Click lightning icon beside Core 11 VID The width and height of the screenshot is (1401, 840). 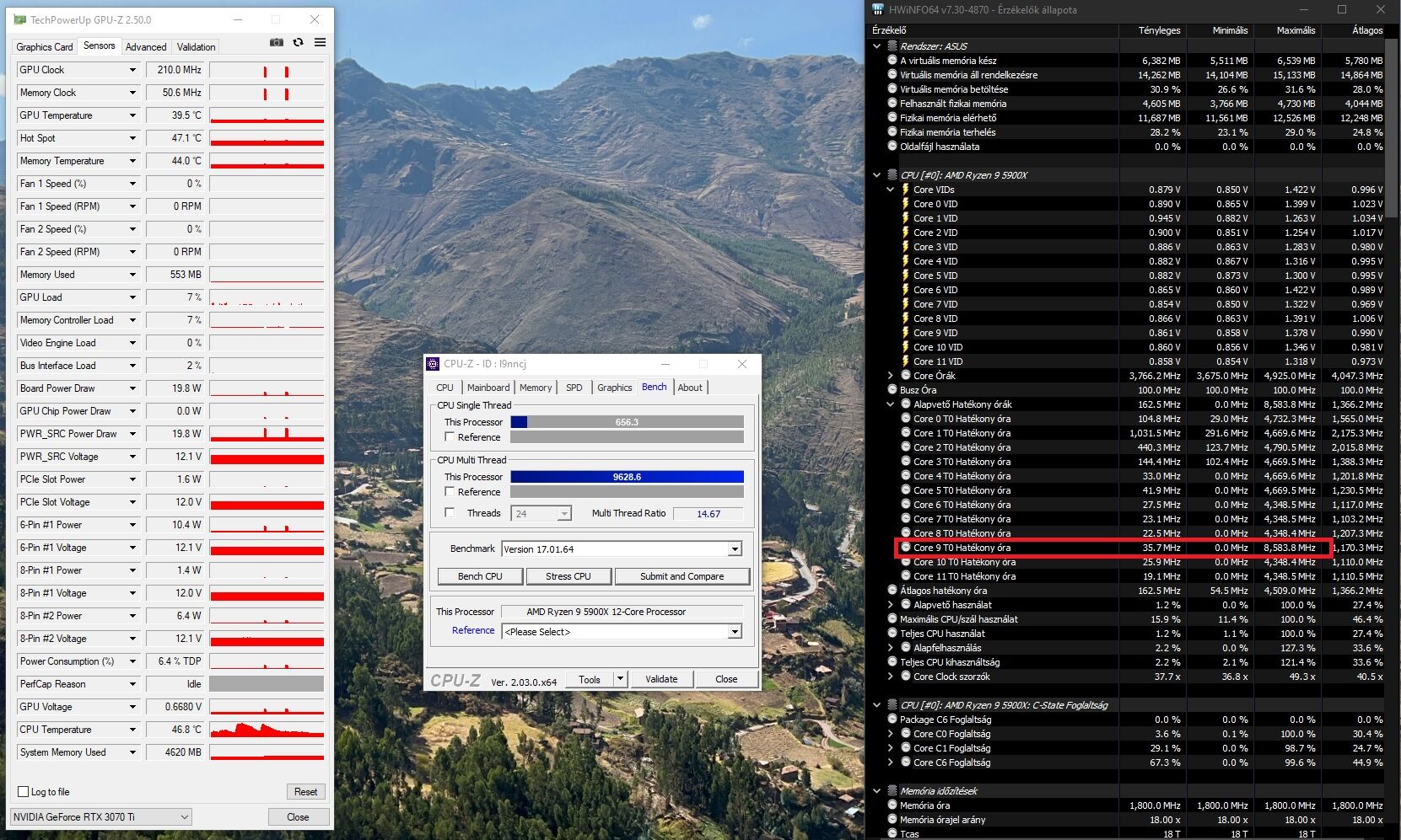pos(906,361)
